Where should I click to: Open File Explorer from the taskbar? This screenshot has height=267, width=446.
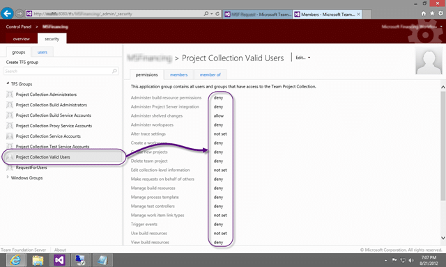[x=38, y=260]
